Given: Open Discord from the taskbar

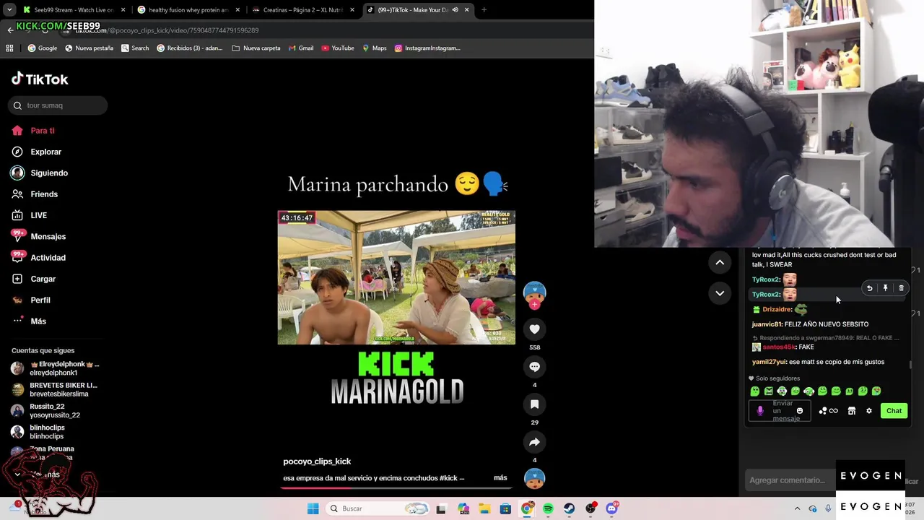Looking at the screenshot, I should (611, 508).
